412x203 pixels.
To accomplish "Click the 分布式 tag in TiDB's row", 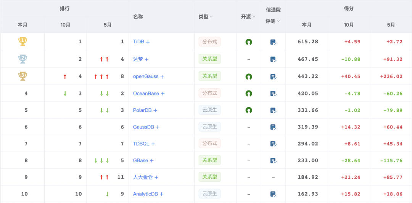I will (209, 42).
